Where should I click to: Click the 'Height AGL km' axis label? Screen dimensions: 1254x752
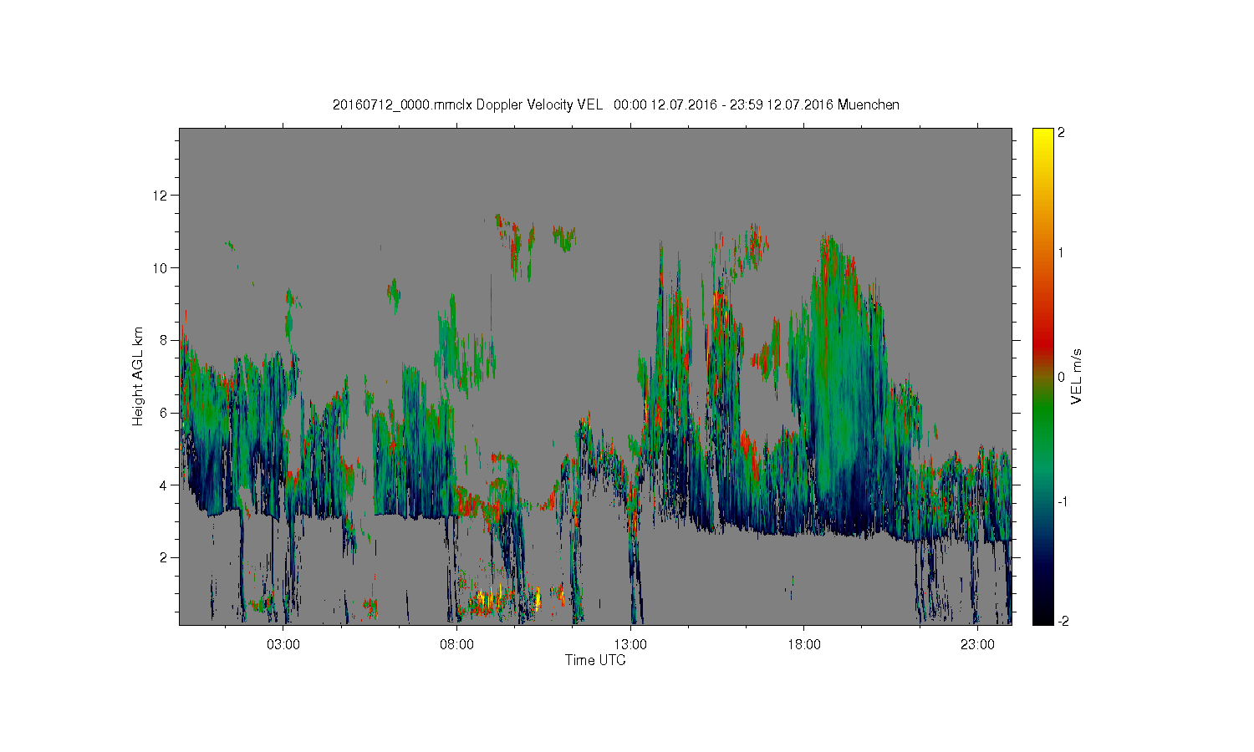coord(138,376)
